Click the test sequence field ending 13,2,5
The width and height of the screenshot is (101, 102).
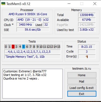pos(32,52)
